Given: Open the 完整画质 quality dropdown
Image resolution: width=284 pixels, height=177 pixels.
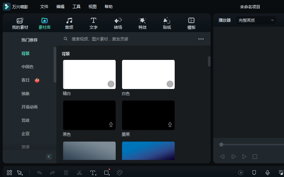Looking at the screenshot, I should pos(256,20).
